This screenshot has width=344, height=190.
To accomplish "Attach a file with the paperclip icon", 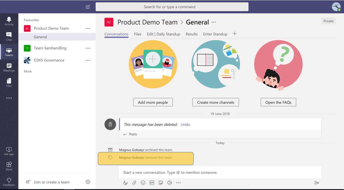I will tap(134, 183).
